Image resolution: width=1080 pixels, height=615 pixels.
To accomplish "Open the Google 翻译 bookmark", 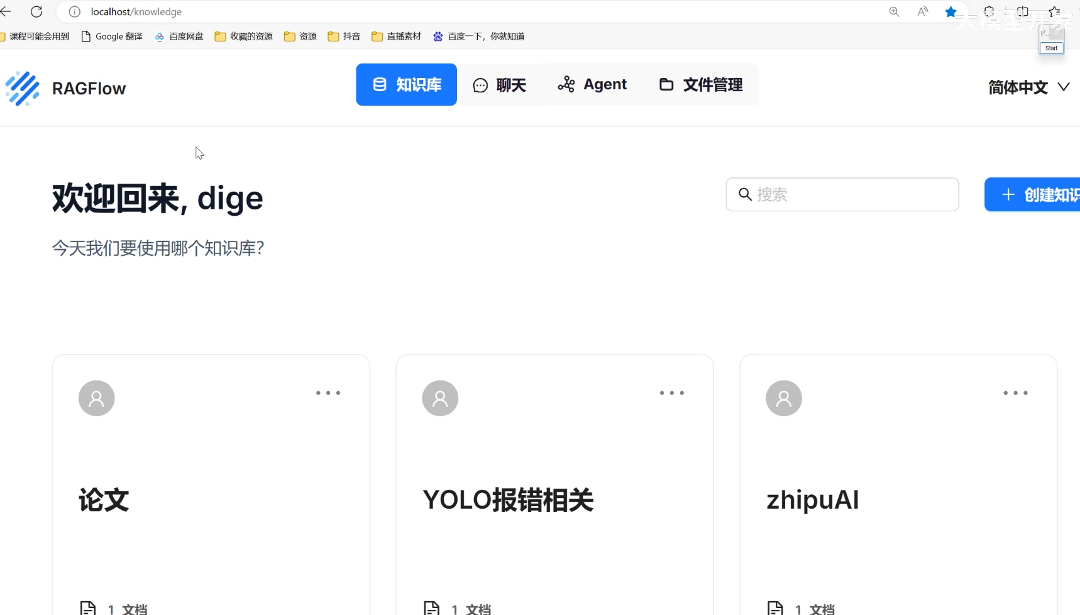I will 112,36.
